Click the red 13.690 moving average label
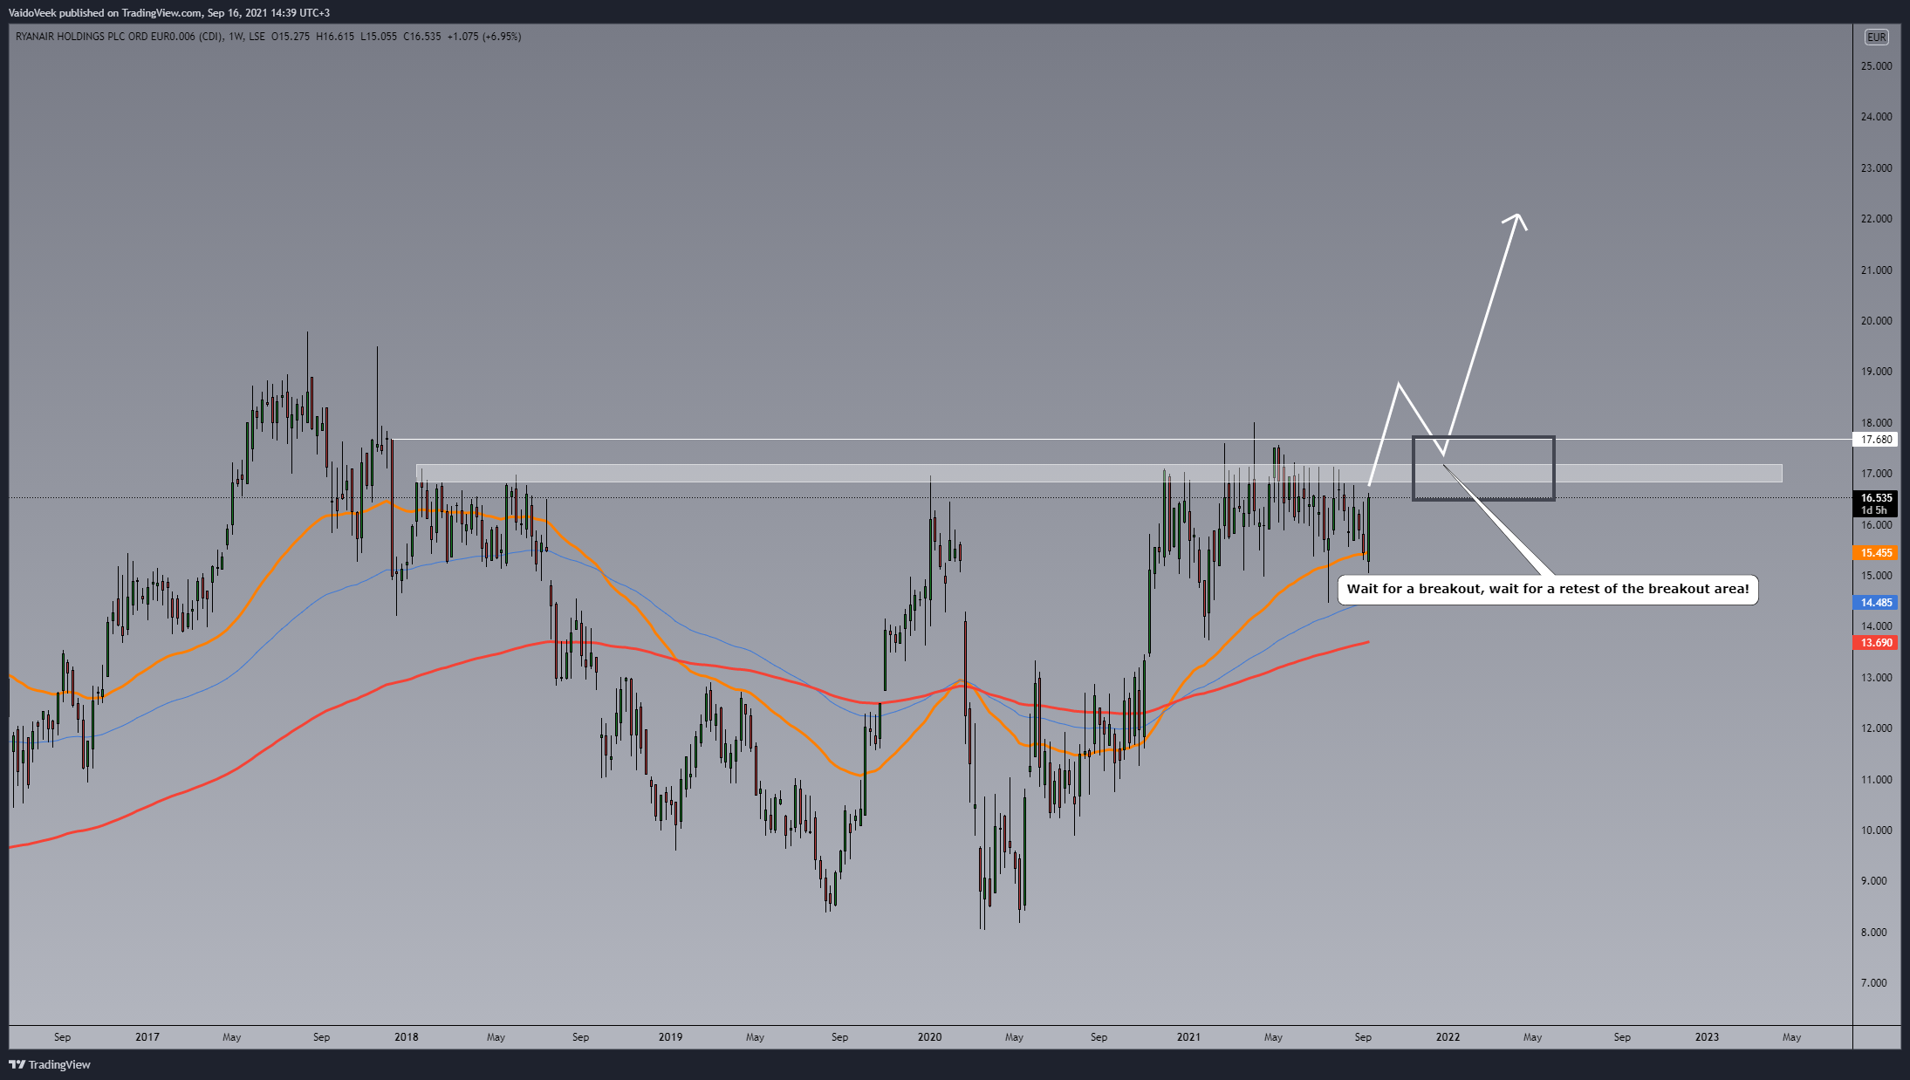This screenshot has width=1910, height=1080. pyautogui.click(x=1876, y=643)
